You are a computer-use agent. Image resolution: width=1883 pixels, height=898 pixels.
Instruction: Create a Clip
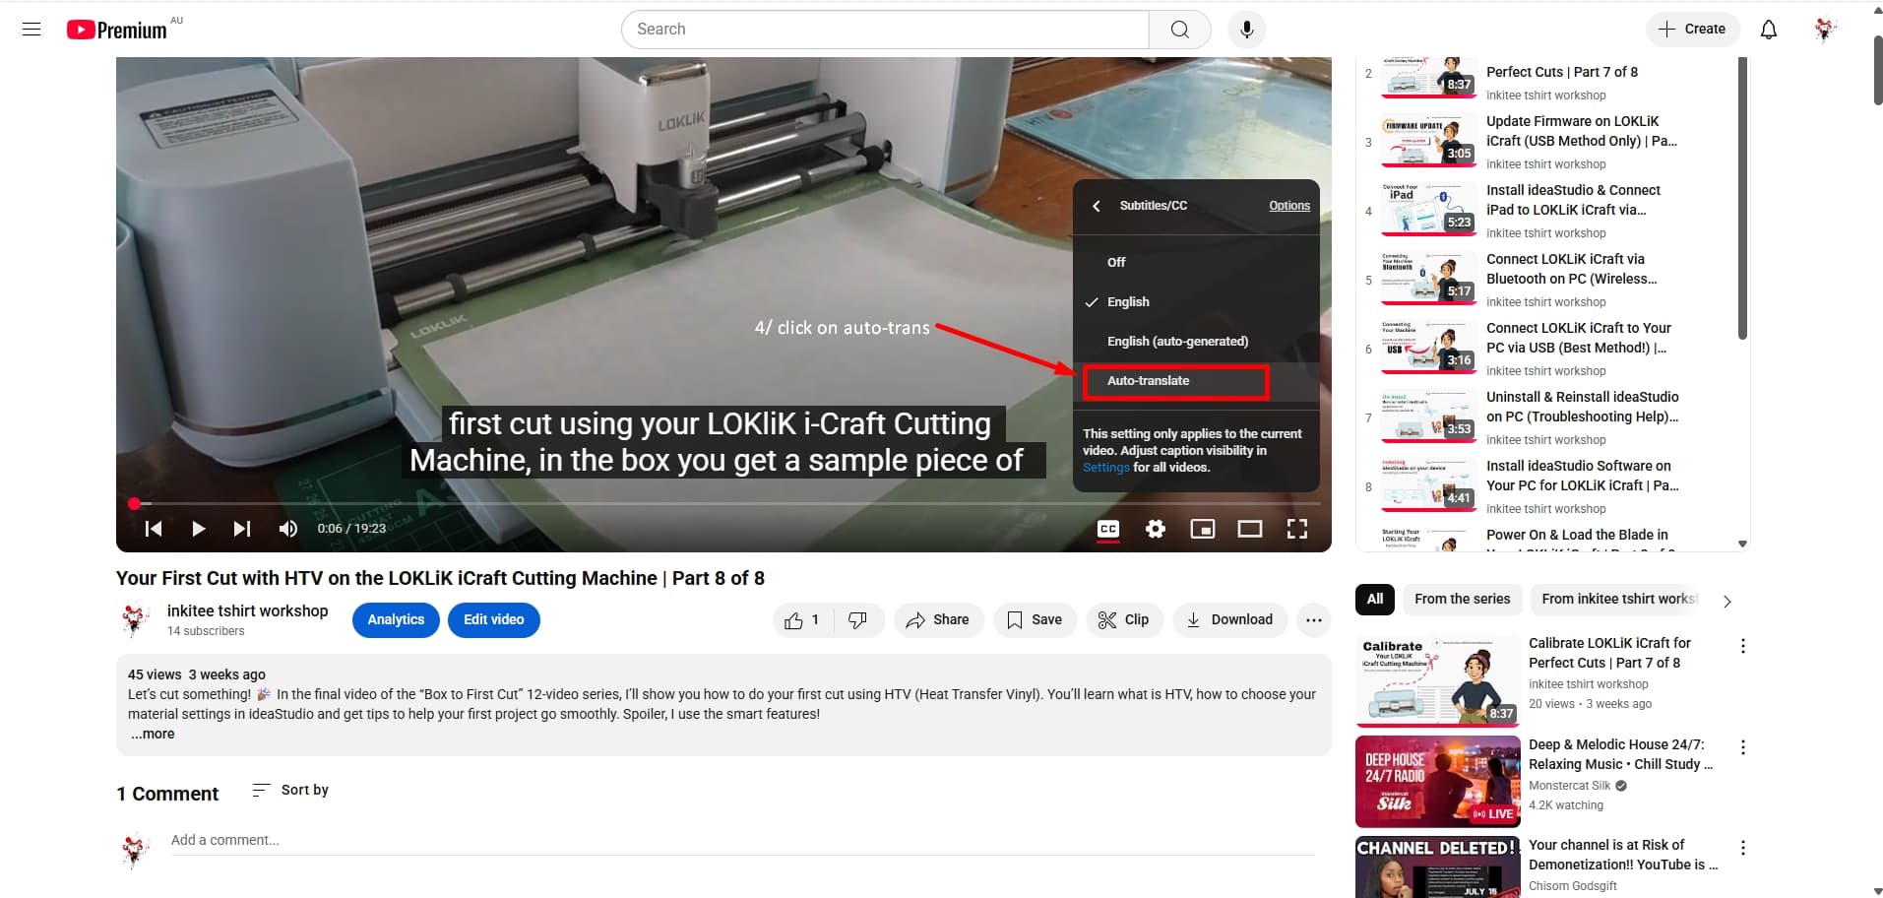pyautogui.click(x=1124, y=619)
